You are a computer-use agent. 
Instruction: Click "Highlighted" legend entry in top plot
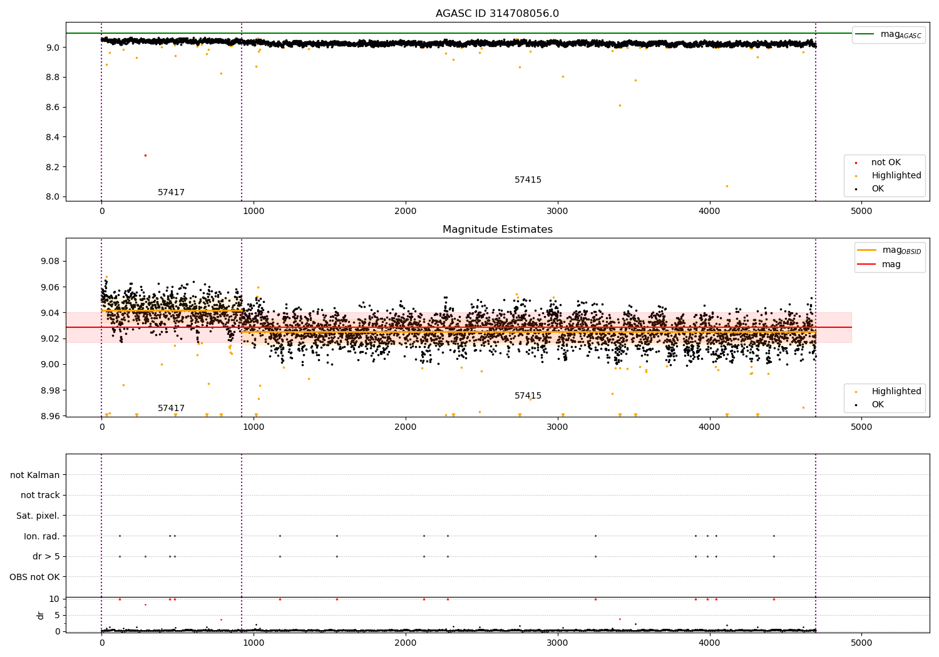pos(896,176)
